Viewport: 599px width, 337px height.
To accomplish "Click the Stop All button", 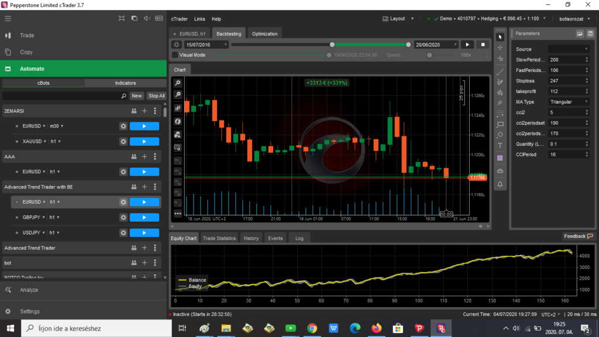I will tap(156, 95).
